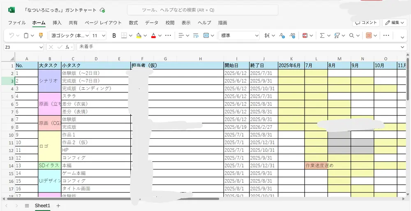Click the Find magnifier icon in ribbon

pos(351,36)
